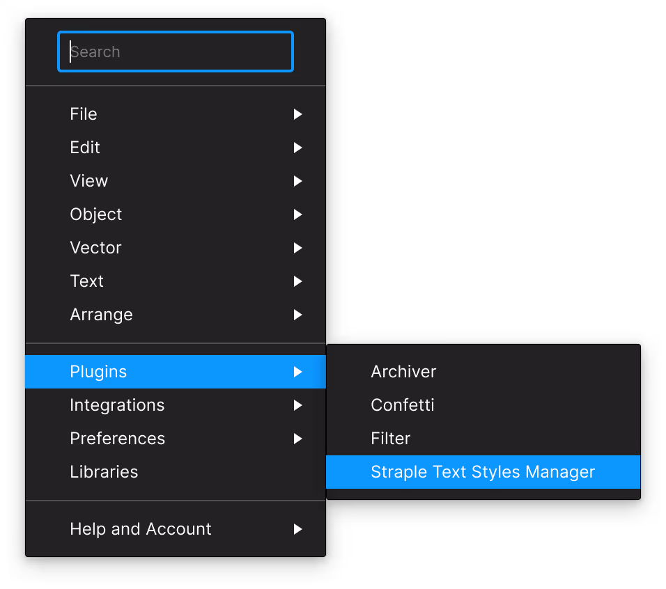This screenshot has width=666, height=589.
Task: Open Help and Account menu
Action: click(x=176, y=529)
